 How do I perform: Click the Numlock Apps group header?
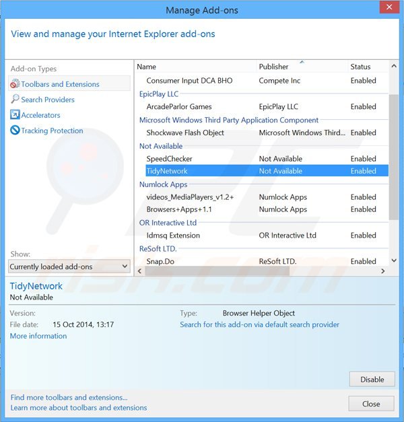(163, 184)
